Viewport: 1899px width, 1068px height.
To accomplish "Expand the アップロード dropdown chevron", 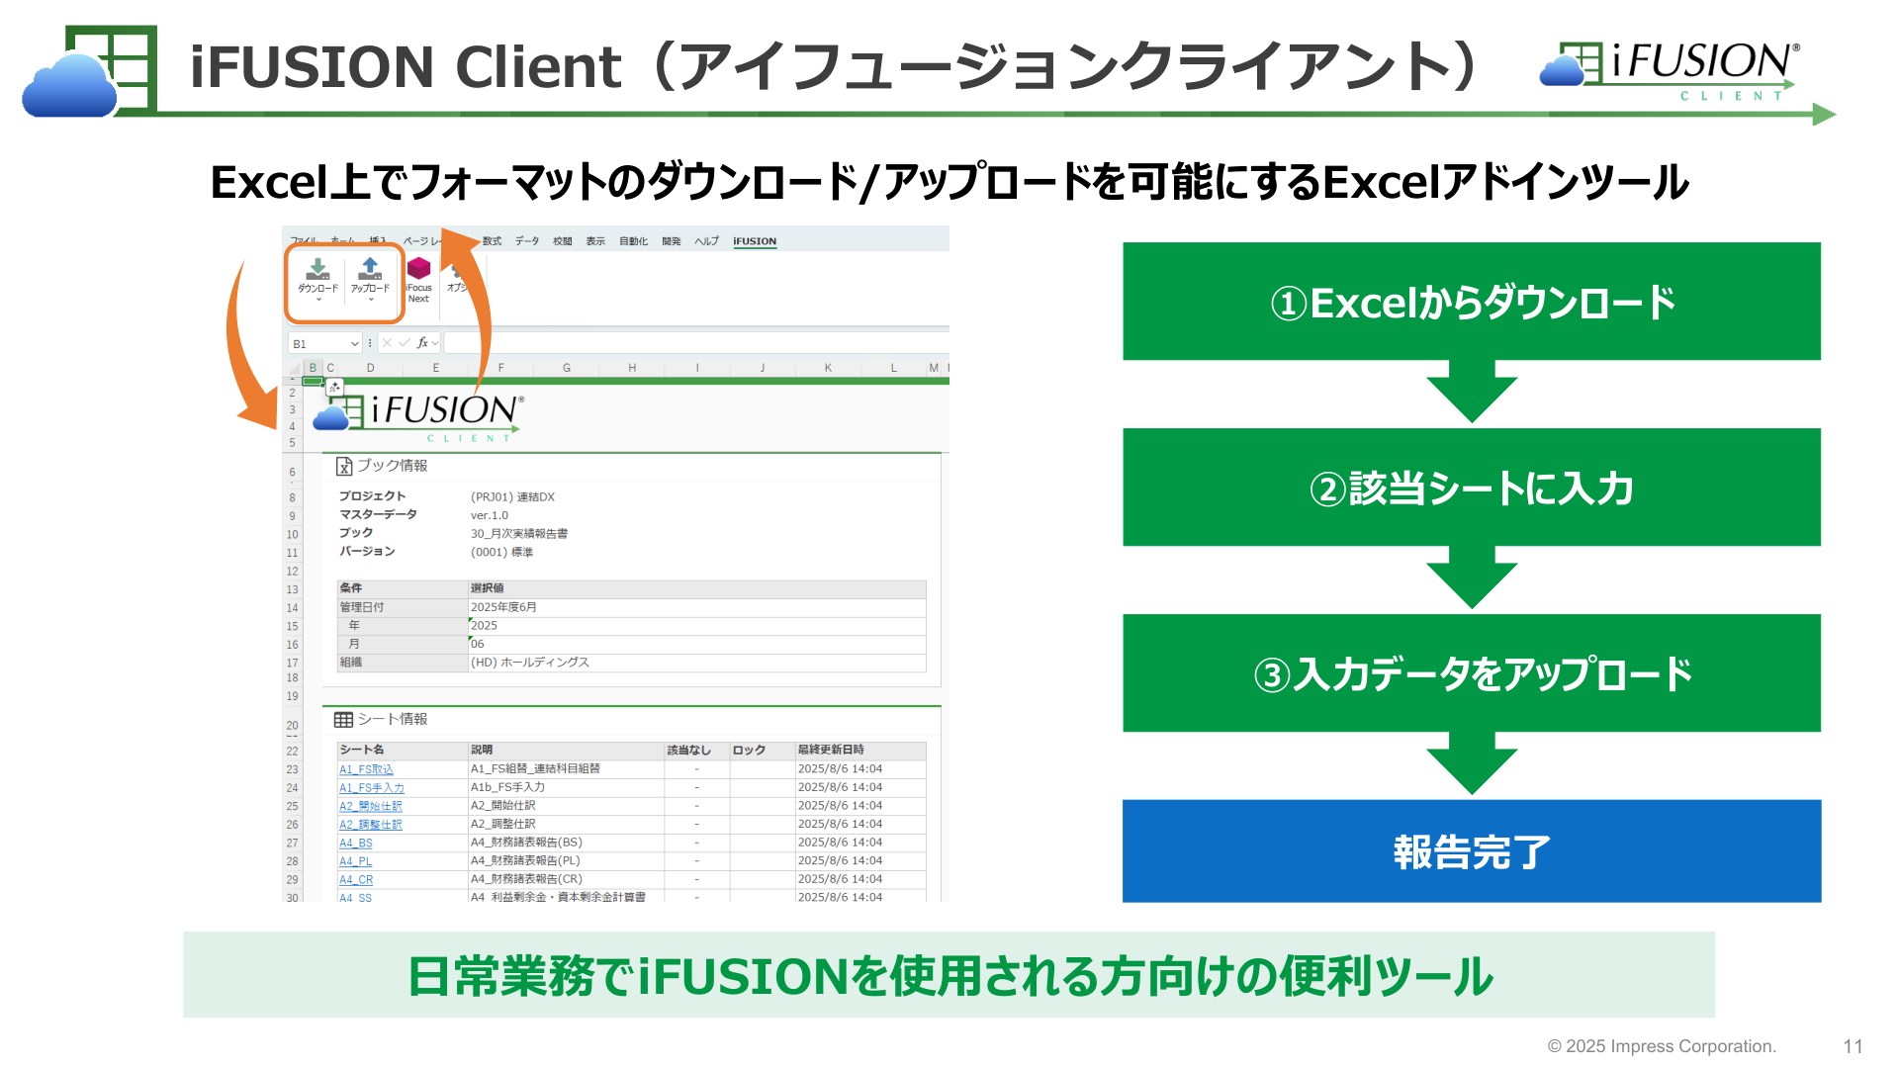I will [x=371, y=300].
